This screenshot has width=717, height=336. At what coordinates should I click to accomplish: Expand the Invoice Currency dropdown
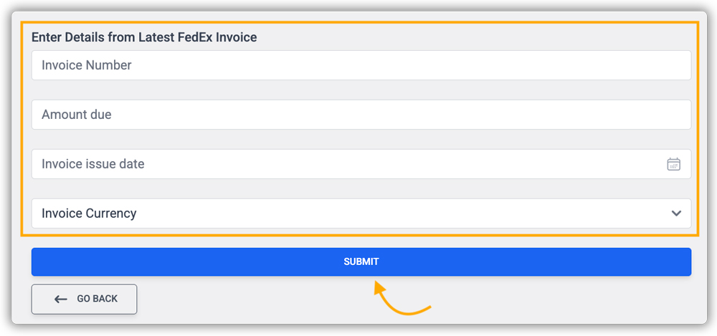pyautogui.click(x=361, y=213)
